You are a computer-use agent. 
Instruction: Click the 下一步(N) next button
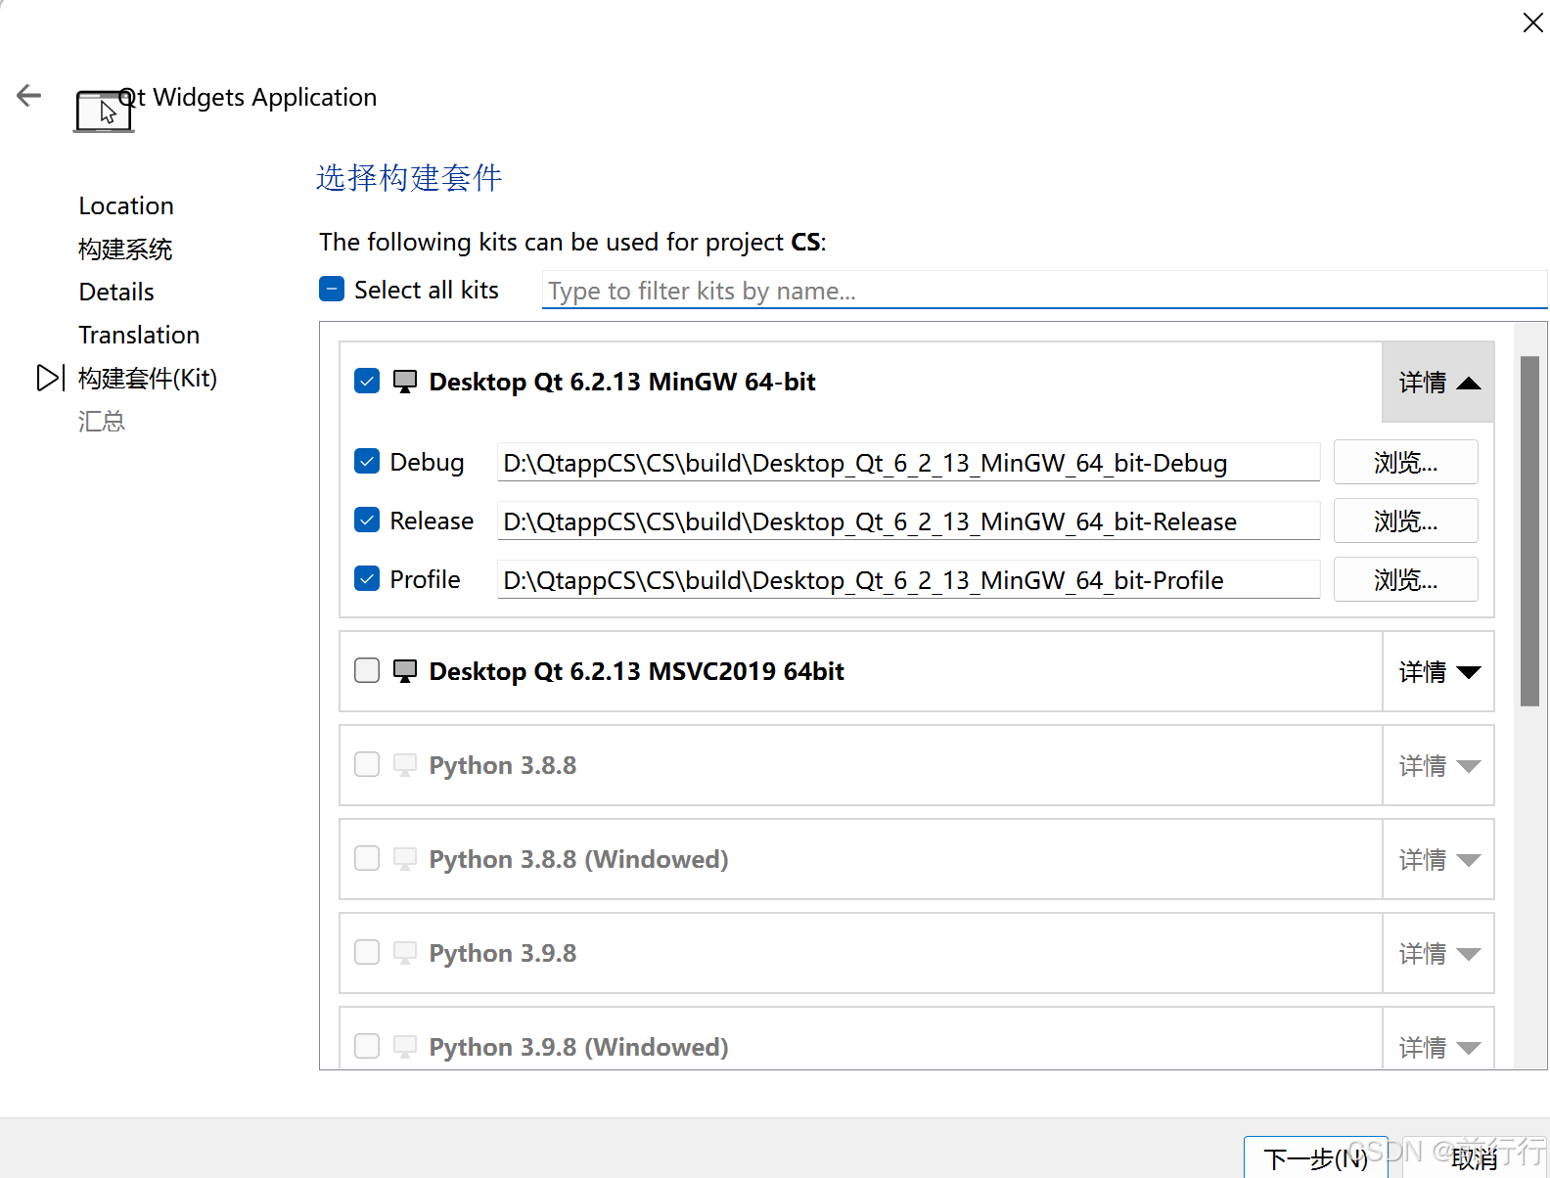pos(1316,1158)
